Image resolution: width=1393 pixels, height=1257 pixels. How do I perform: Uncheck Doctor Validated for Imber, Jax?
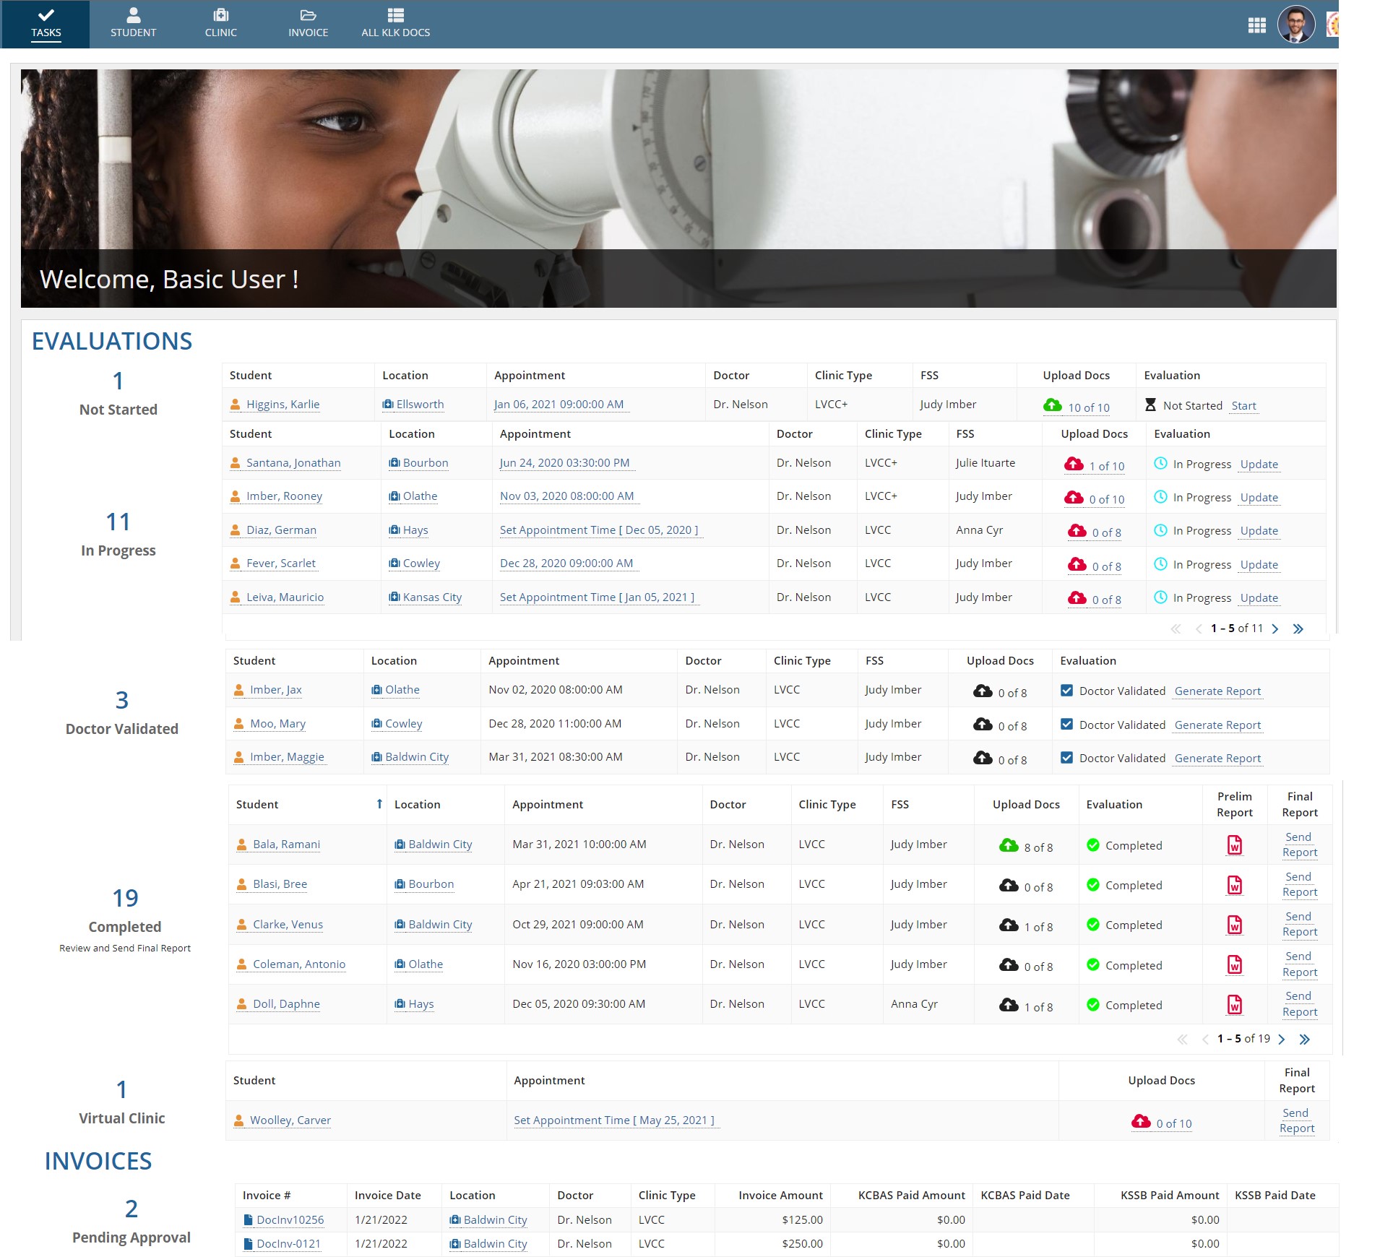pos(1067,690)
